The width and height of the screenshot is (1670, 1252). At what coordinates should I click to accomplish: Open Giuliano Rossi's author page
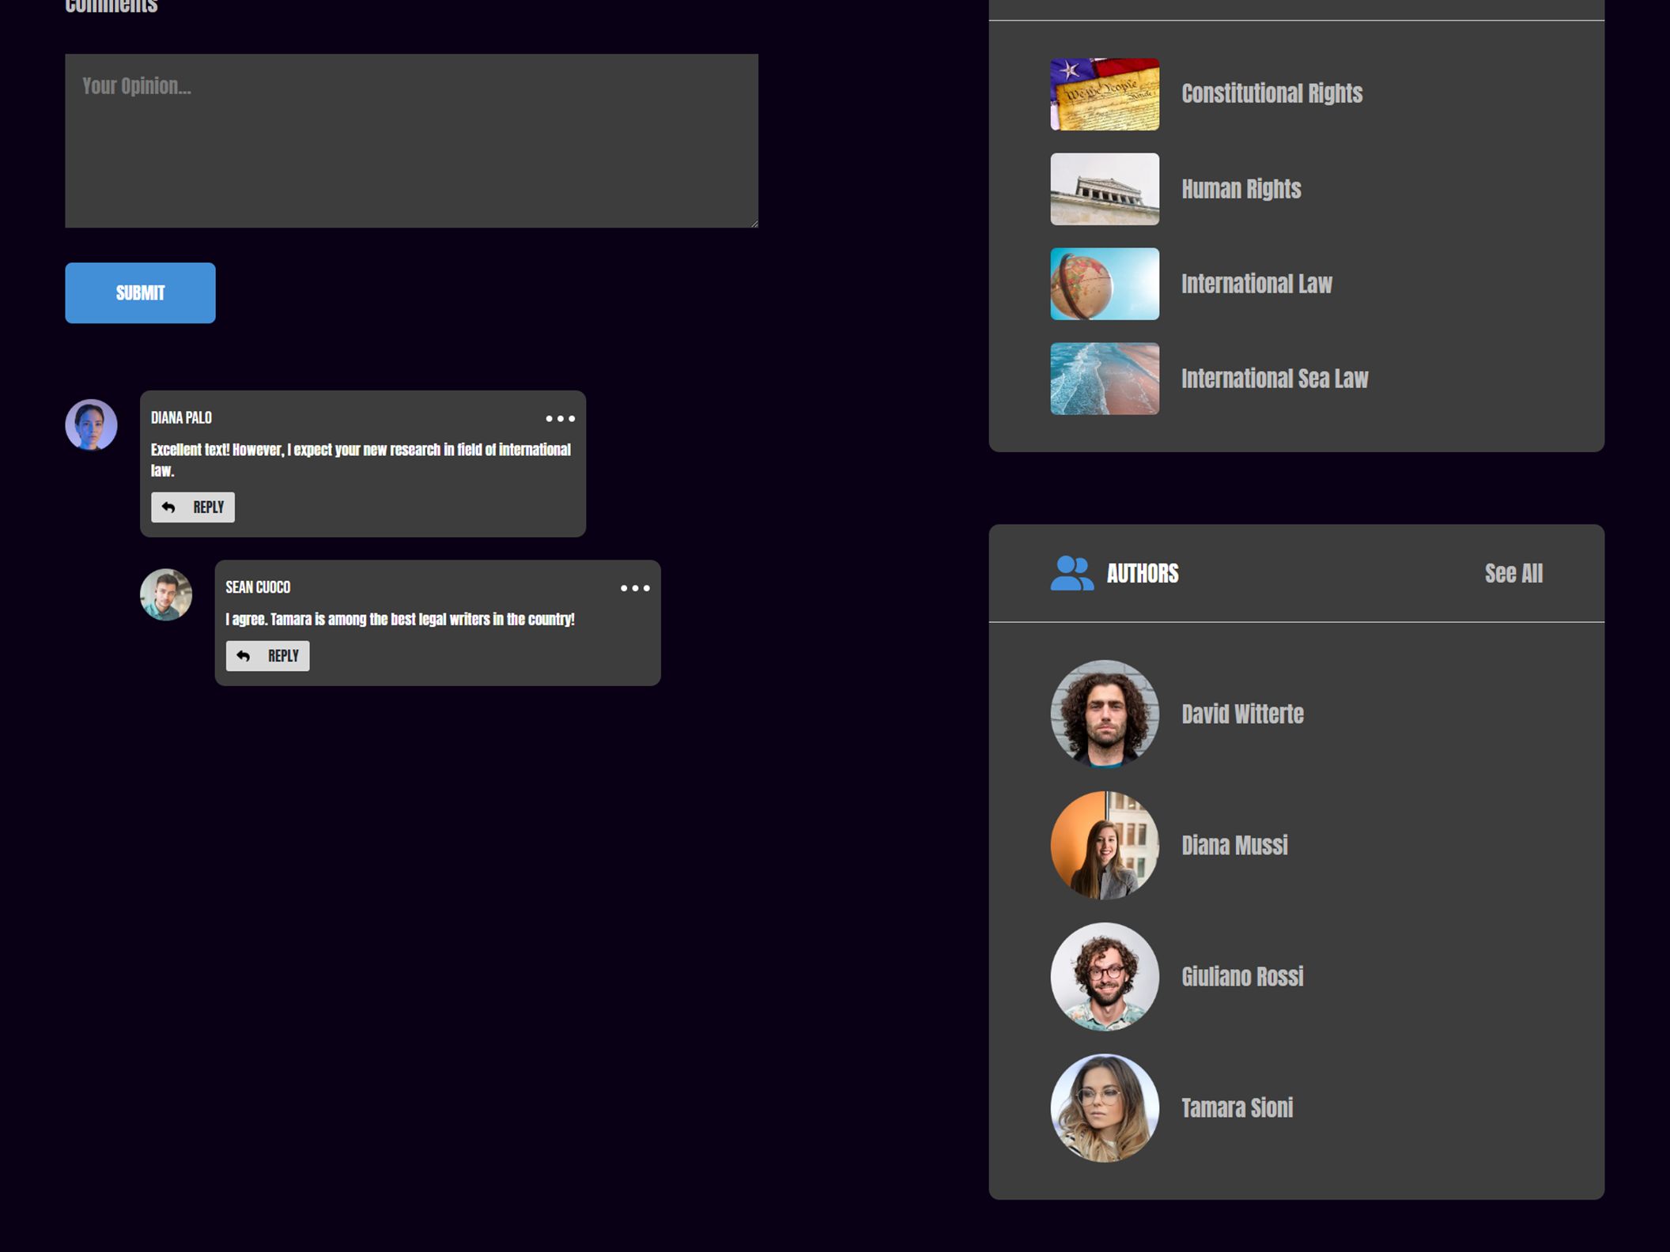click(x=1241, y=976)
